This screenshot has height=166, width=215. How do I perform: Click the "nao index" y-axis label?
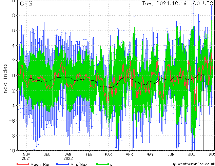6,75
